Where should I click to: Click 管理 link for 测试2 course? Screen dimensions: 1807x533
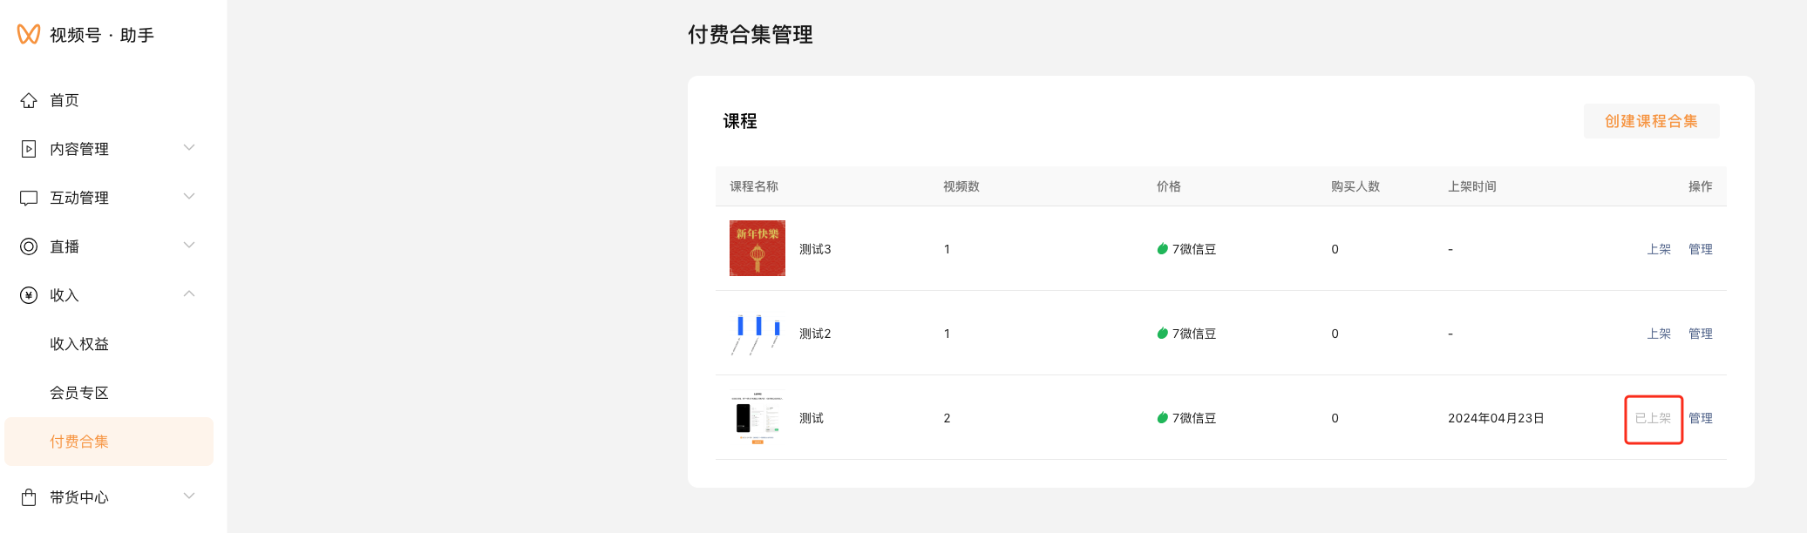pos(1700,334)
